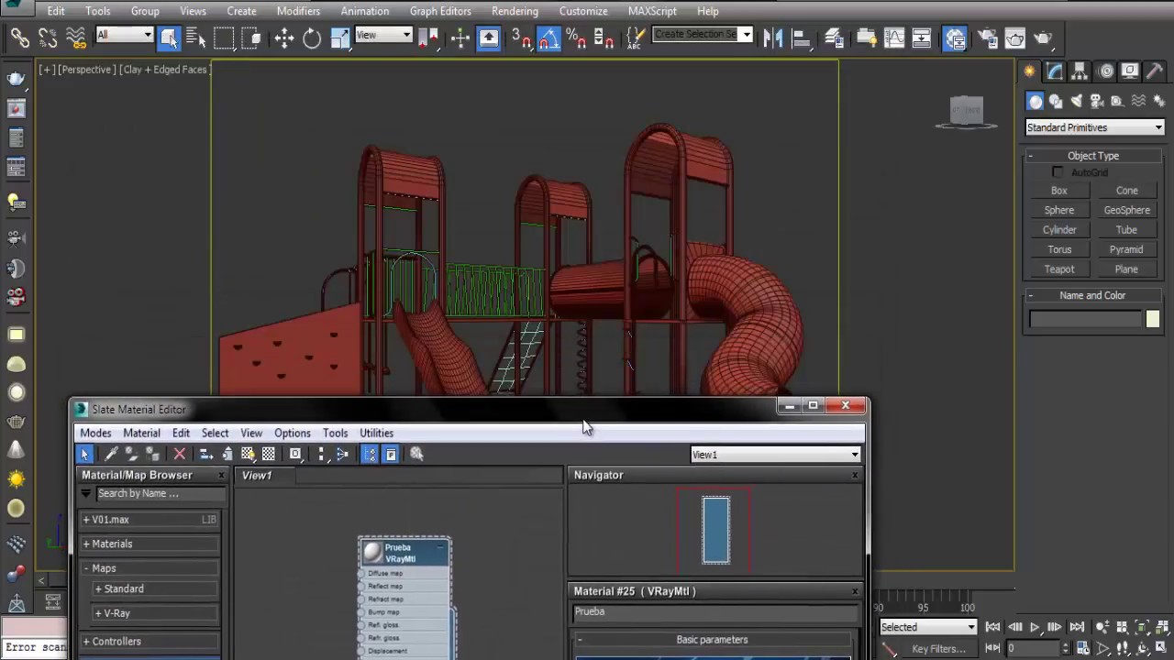Open Render Setup teapot icon
Viewport: 1174px width, 660px height.
pos(987,38)
